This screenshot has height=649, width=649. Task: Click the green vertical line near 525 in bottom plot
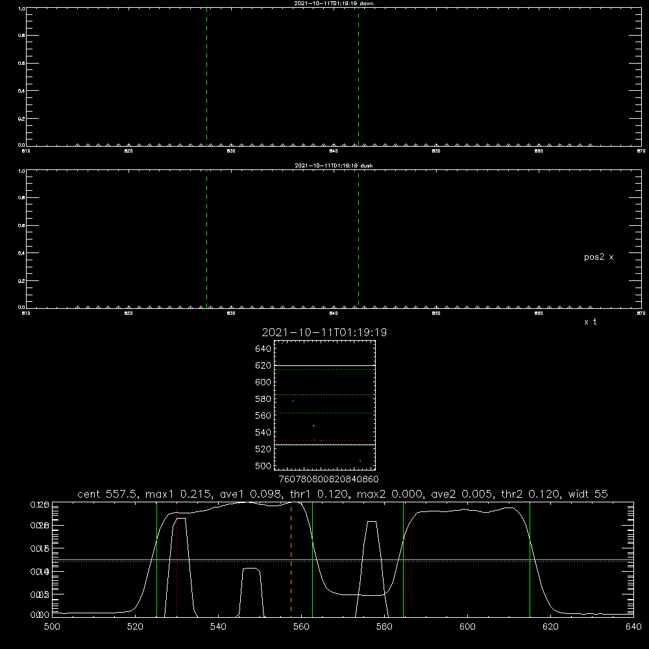pyautogui.click(x=157, y=559)
